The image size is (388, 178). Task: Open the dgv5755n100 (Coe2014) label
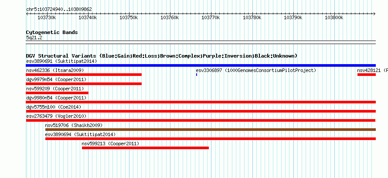point(54,107)
